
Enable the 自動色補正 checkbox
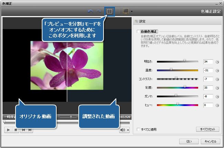click(x=138, y=31)
